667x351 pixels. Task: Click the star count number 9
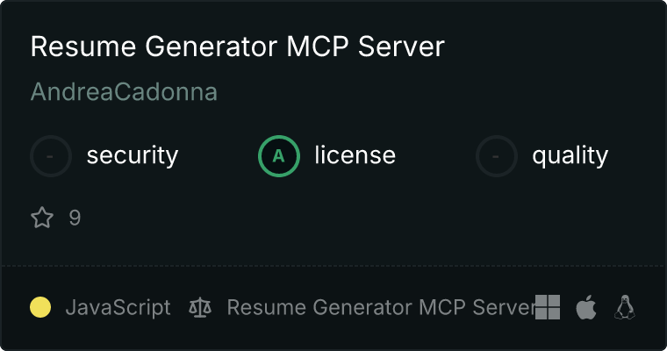coord(75,218)
